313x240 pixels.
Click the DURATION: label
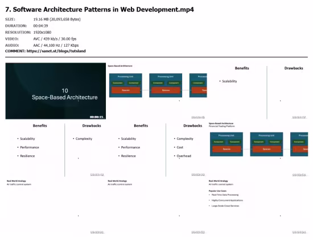click(x=16, y=26)
